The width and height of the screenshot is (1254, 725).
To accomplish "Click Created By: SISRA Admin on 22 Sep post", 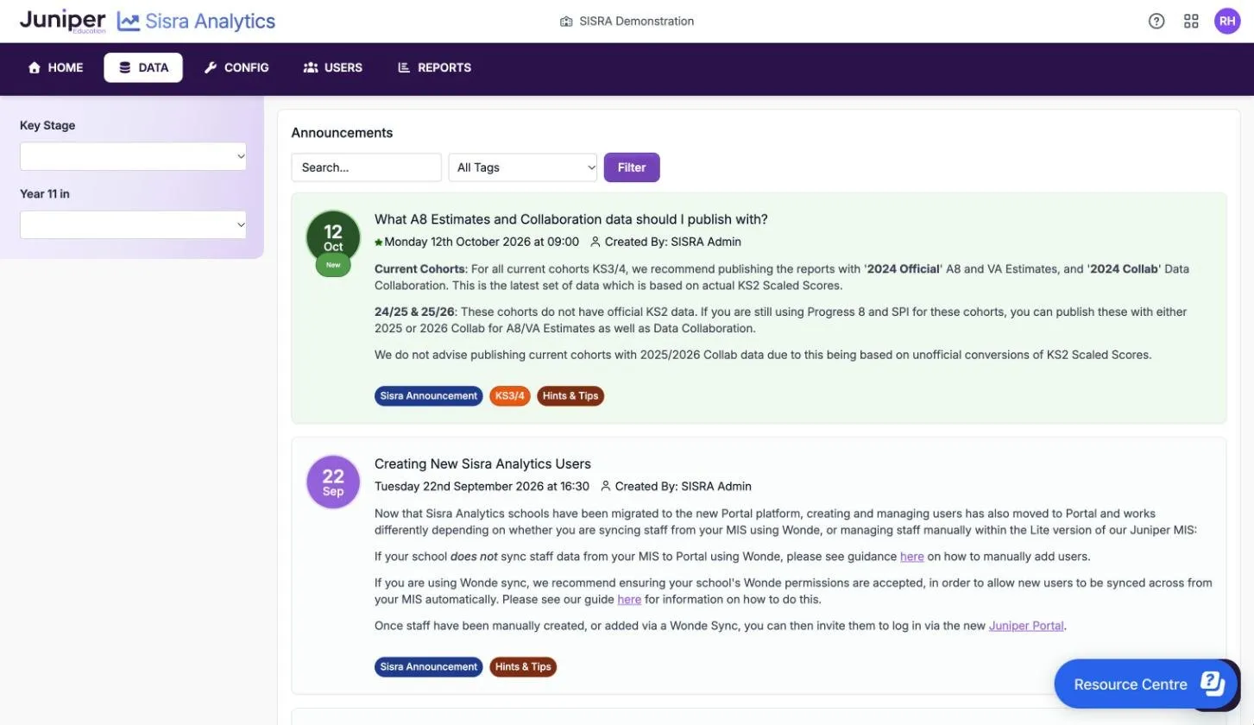I will coord(676,486).
